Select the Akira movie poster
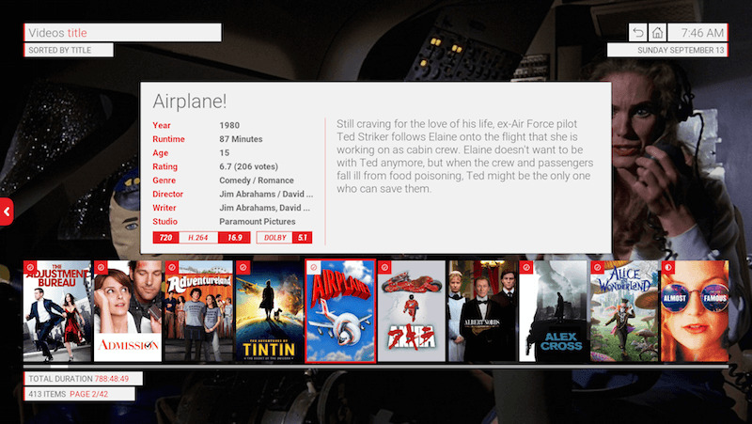This screenshot has height=424, width=752. point(412,311)
